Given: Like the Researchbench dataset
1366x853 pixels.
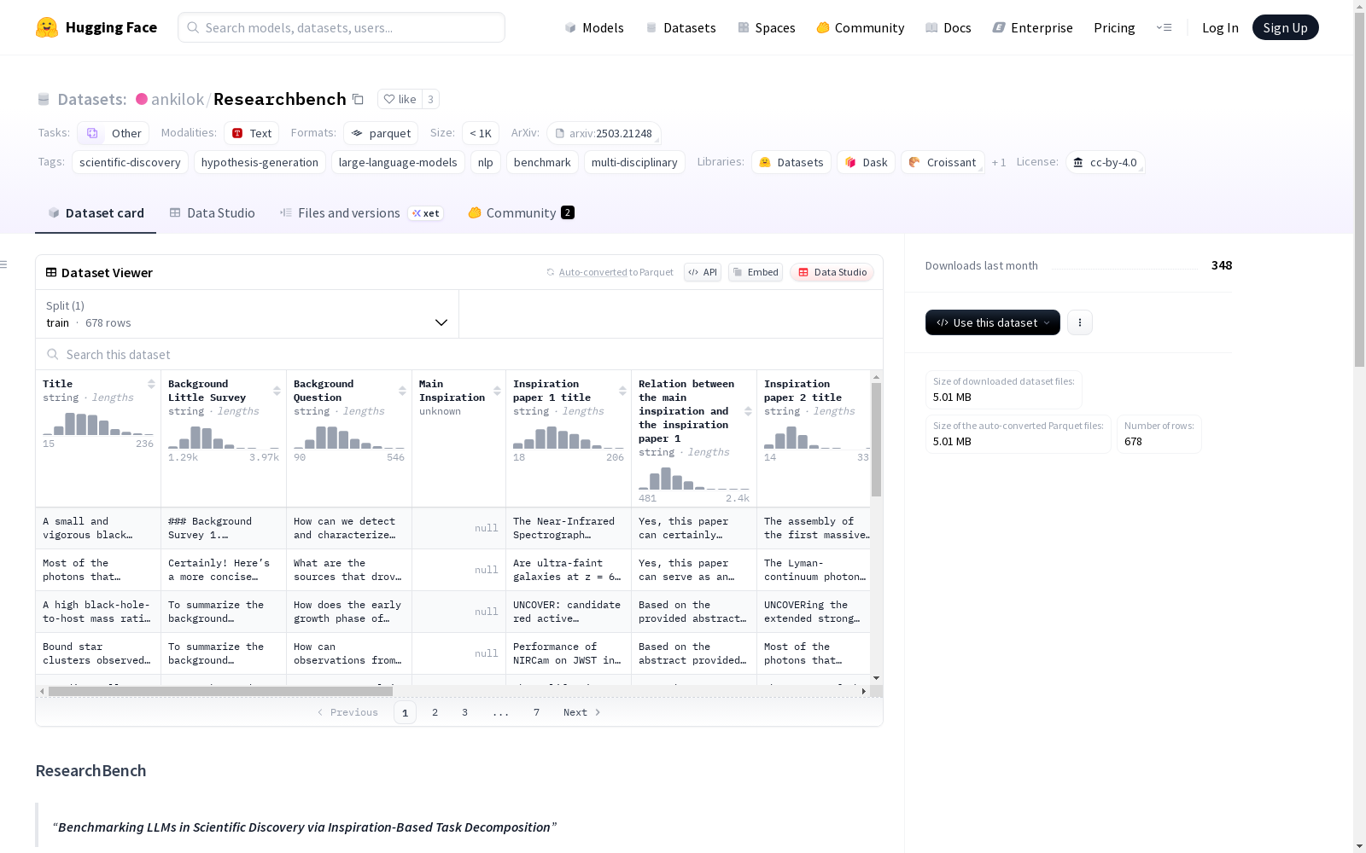Looking at the screenshot, I should 400,99.
